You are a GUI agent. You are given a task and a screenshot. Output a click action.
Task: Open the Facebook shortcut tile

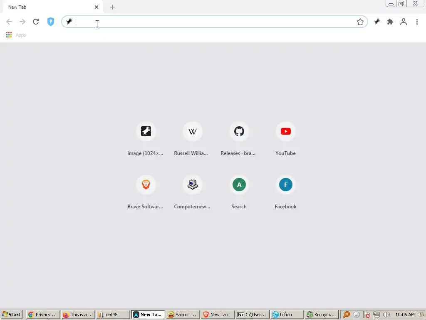(x=285, y=192)
